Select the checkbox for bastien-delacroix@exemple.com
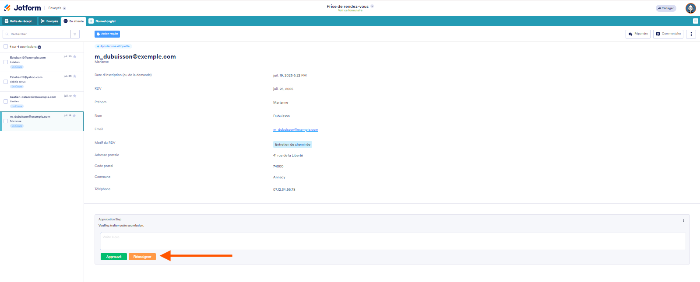This screenshot has width=700, height=282. pyautogui.click(x=6, y=101)
